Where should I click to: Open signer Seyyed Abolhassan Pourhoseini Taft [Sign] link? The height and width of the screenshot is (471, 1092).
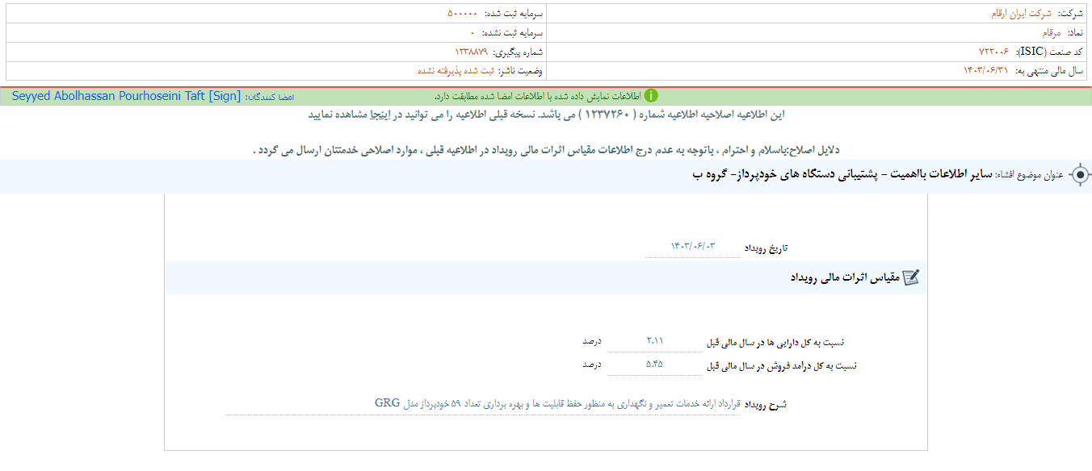point(126,96)
